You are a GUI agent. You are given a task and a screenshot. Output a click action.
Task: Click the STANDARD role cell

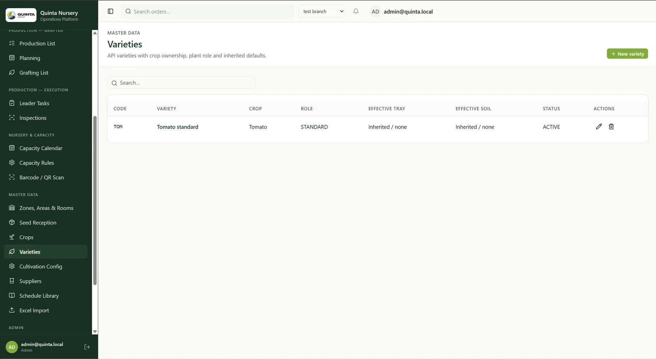(x=314, y=127)
